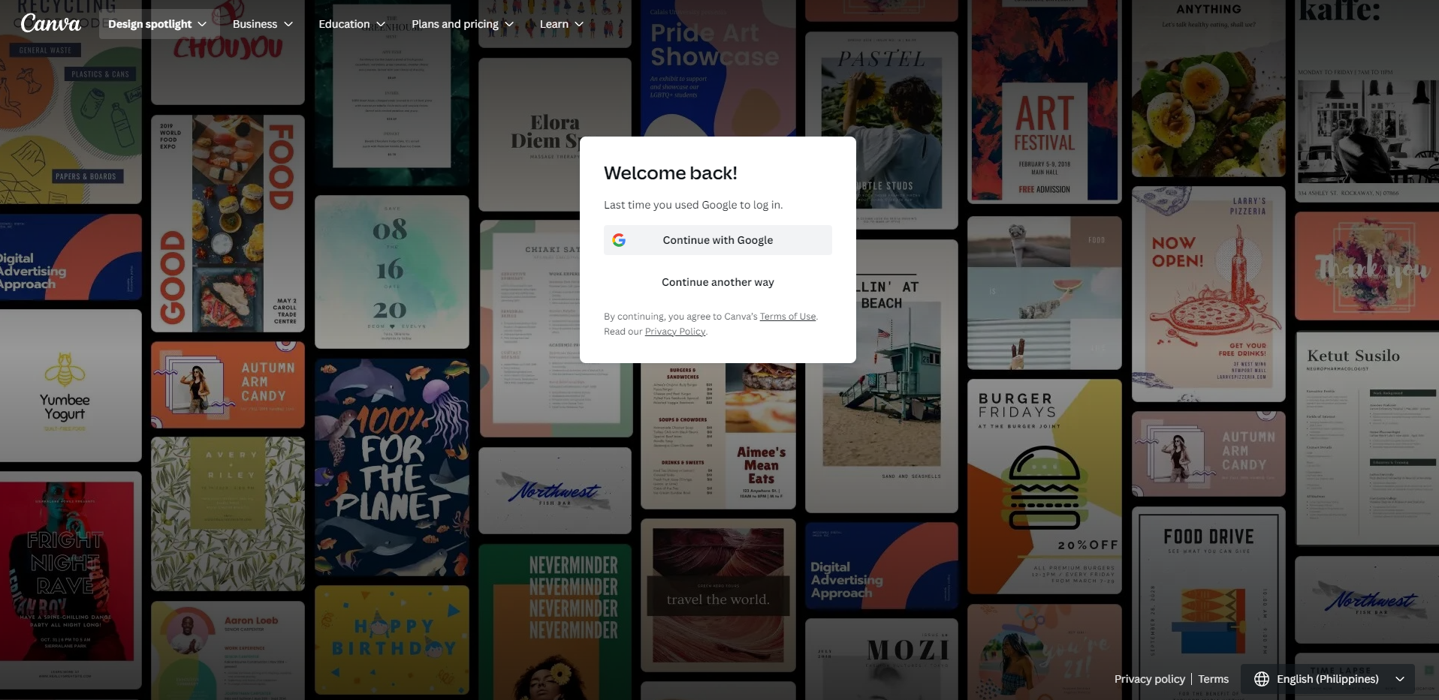Click the Canva logo
This screenshot has width=1439, height=700.
pos(51,22)
